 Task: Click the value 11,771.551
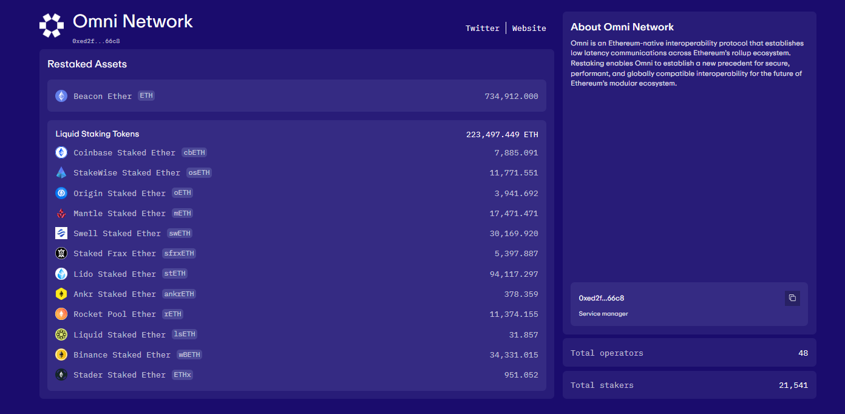(x=514, y=172)
